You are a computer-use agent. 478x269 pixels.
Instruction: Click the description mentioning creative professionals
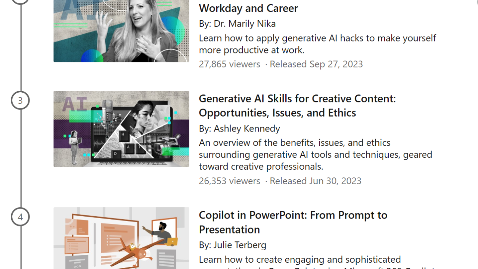(x=315, y=154)
